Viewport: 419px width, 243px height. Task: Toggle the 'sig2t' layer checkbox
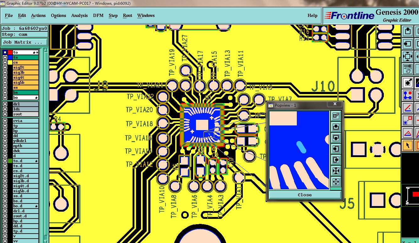pyautogui.click(x=5, y=67)
